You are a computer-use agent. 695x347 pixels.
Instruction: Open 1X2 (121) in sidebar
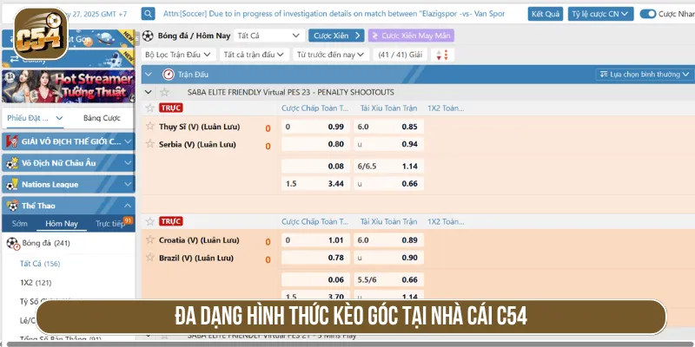(36, 283)
